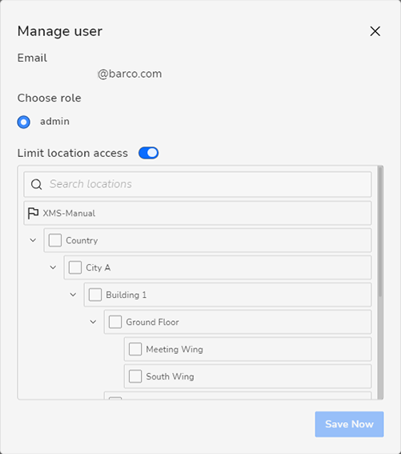401x454 pixels.
Task: Collapse the City A chevron
Action: click(53, 267)
